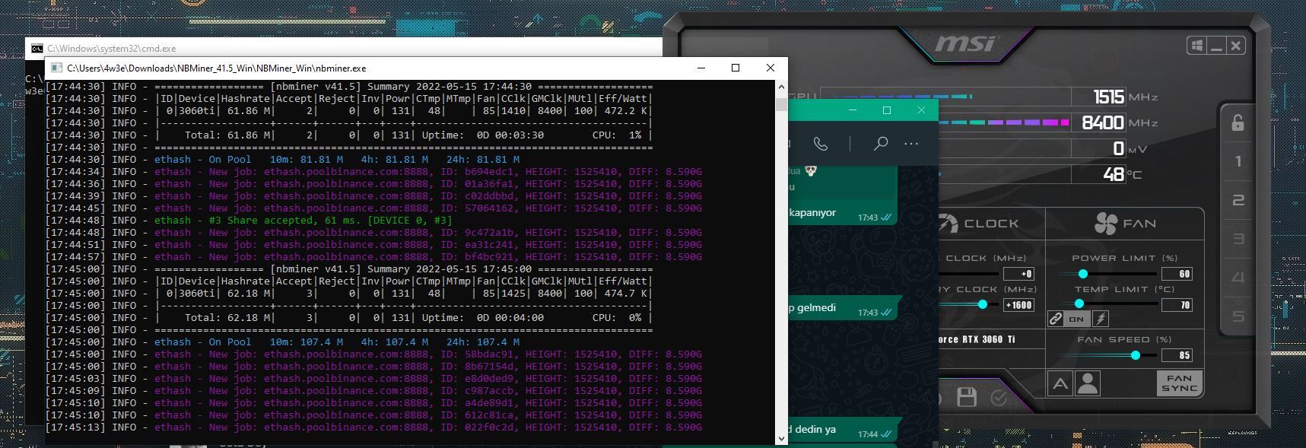Click the nbminer.exe title bar icon
The height and width of the screenshot is (448, 1306).
coord(56,68)
